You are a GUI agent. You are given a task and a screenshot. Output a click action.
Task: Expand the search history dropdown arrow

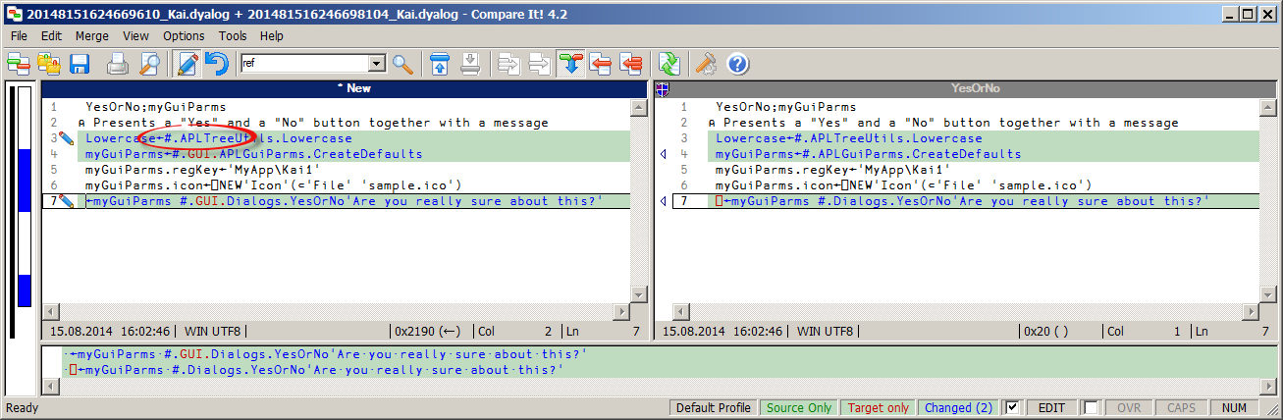pos(376,64)
